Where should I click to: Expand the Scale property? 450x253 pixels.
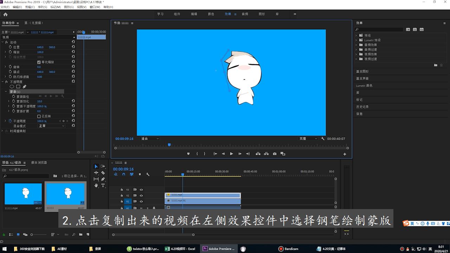(5, 52)
